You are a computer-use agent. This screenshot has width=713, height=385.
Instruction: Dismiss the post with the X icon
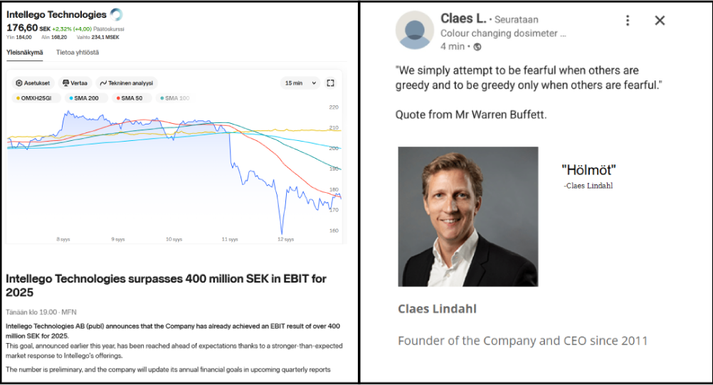click(x=660, y=21)
